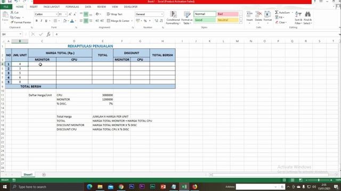Adjust the zoom slider
This screenshot has height=191, width=341.
click(x=319, y=180)
